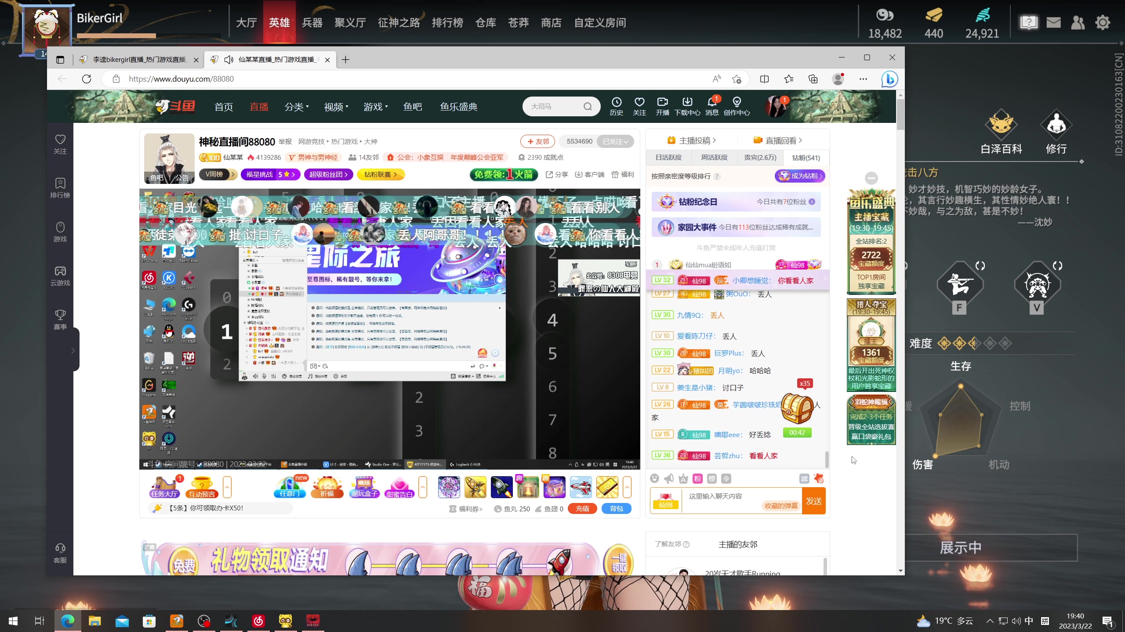Open 鱼吧 in Douyu navigation

[413, 107]
